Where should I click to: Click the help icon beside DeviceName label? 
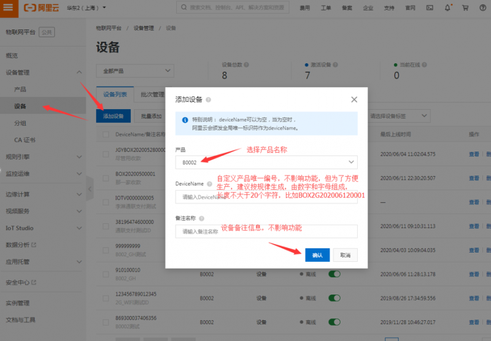point(209,184)
